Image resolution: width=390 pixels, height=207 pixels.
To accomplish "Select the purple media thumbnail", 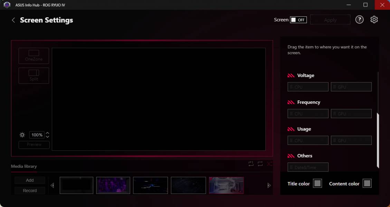I will (x=113, y=185).
